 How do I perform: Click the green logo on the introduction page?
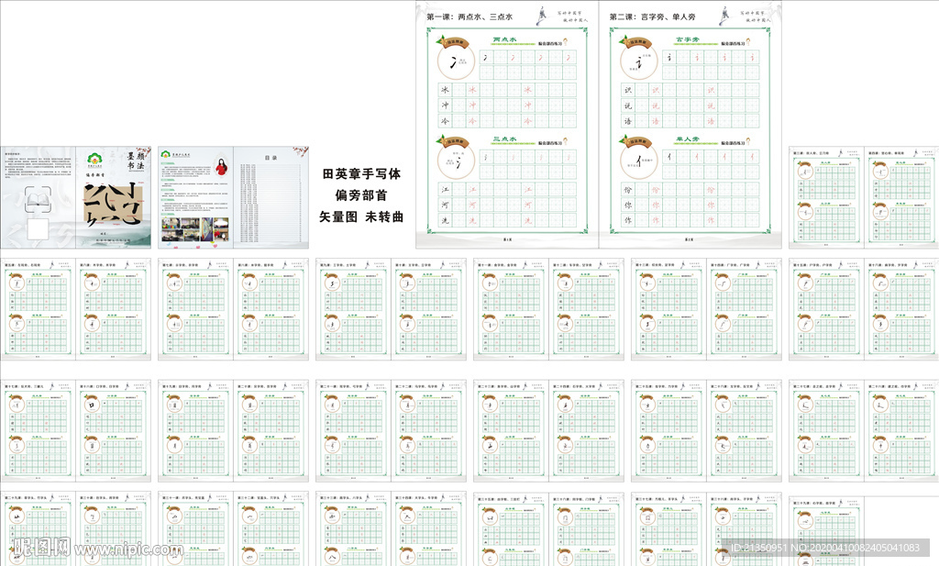pos(166,154)
